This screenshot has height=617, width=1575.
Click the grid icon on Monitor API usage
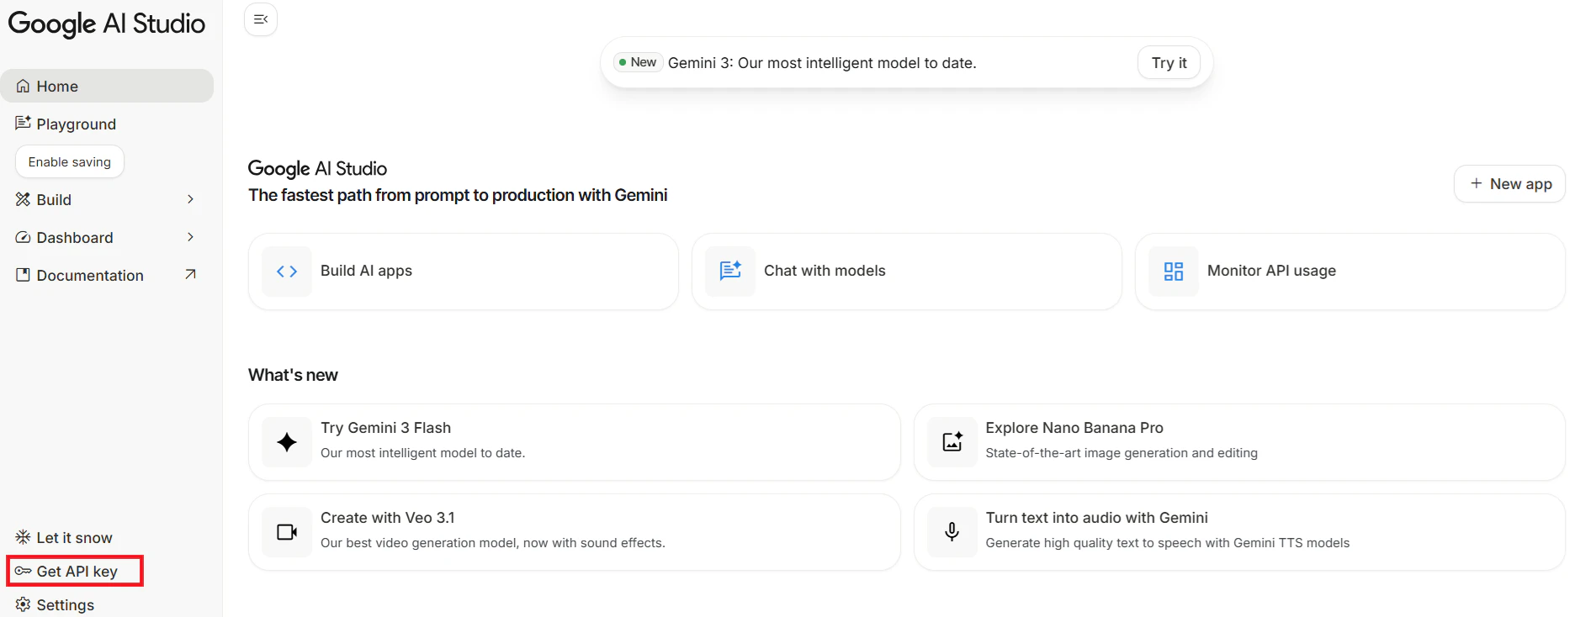1174,272
